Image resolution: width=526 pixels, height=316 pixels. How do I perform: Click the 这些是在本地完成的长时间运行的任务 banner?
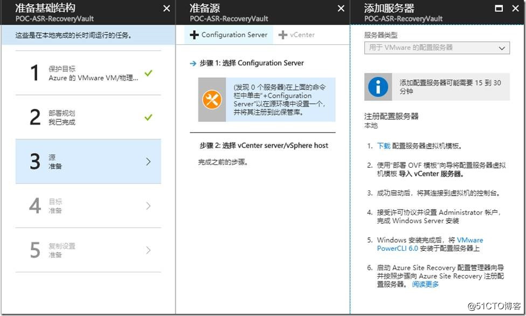[88, 35]
